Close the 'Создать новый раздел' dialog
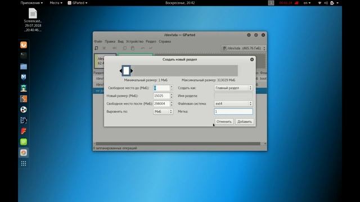Image resolution: width=360 pixels, height=202 pixels. coord(252,59)
